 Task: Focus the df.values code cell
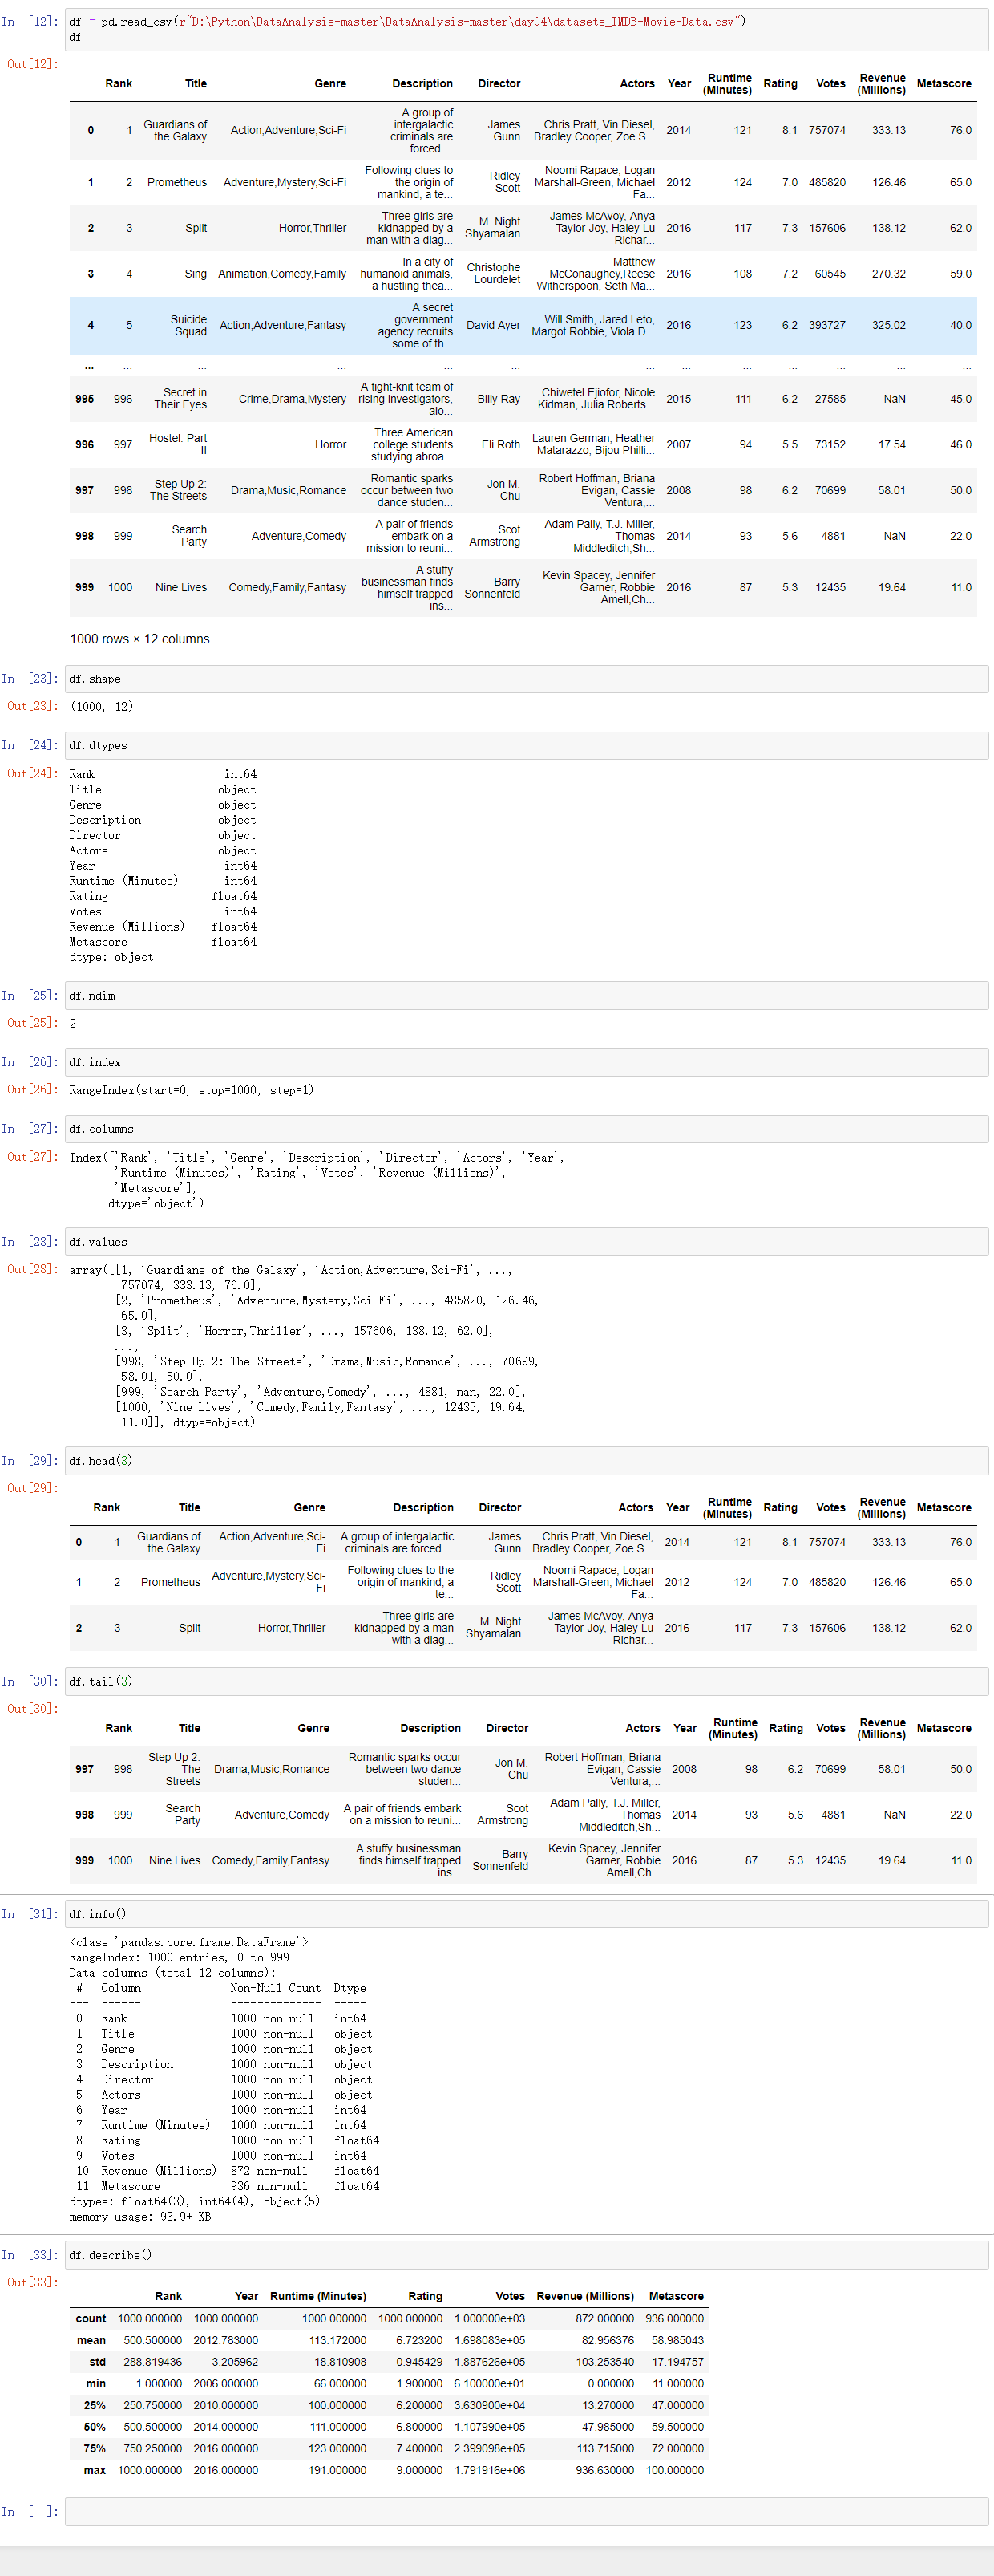click(x=526, y=1242)
